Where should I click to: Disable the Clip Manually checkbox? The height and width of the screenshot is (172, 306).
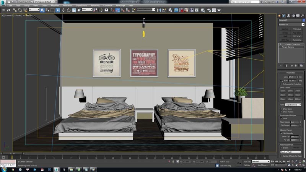(282, 133)
